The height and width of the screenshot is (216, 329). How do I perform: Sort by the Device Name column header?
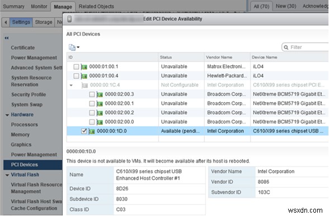click(x=290, y=57)
